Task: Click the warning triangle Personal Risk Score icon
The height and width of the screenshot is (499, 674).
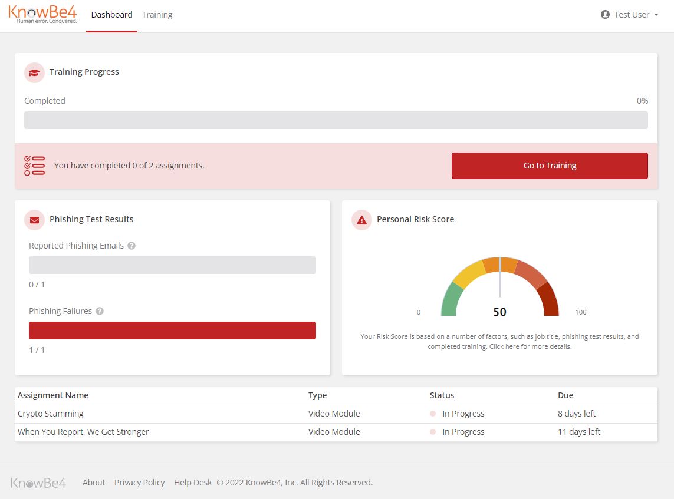Action: pos(361,220)
